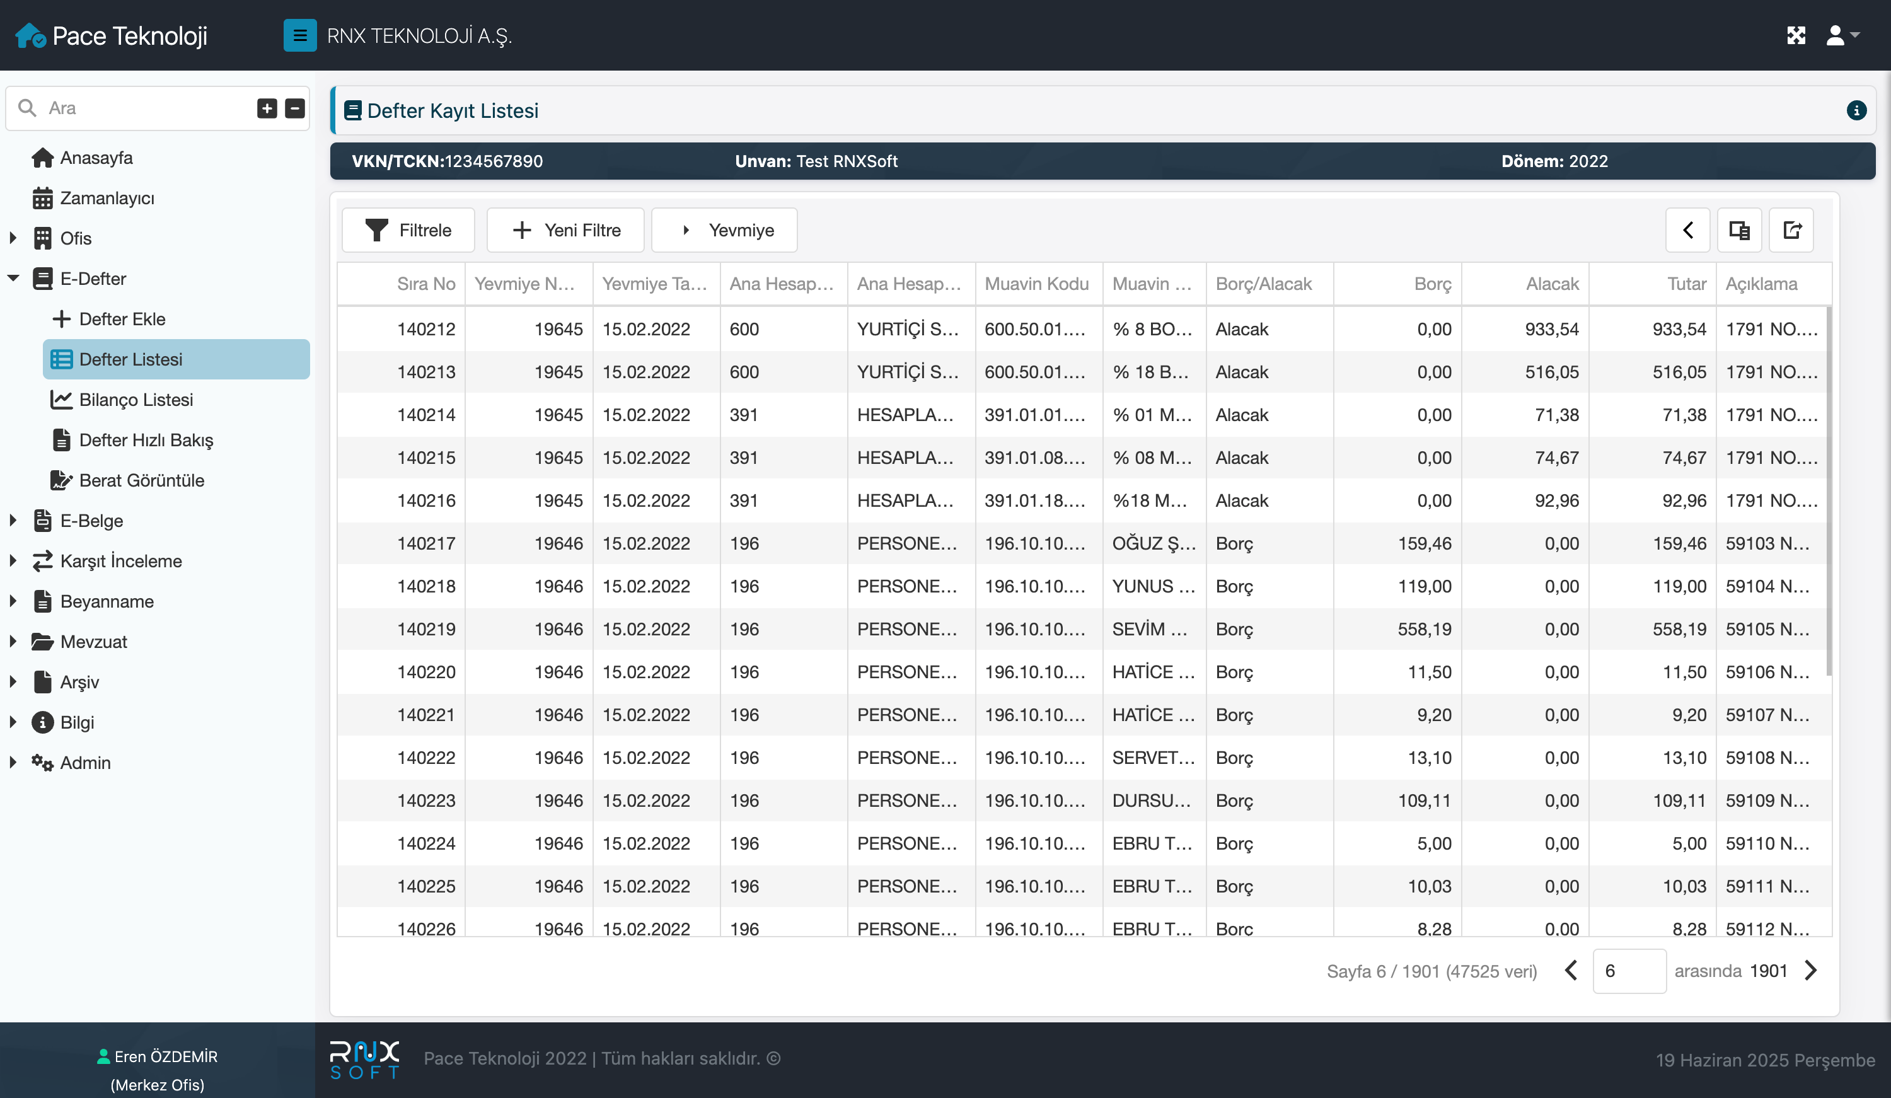This screenshot has height=1098, width=1891.
Task: Click the collapse-all minus icon in search
Action: coord(295,108)
